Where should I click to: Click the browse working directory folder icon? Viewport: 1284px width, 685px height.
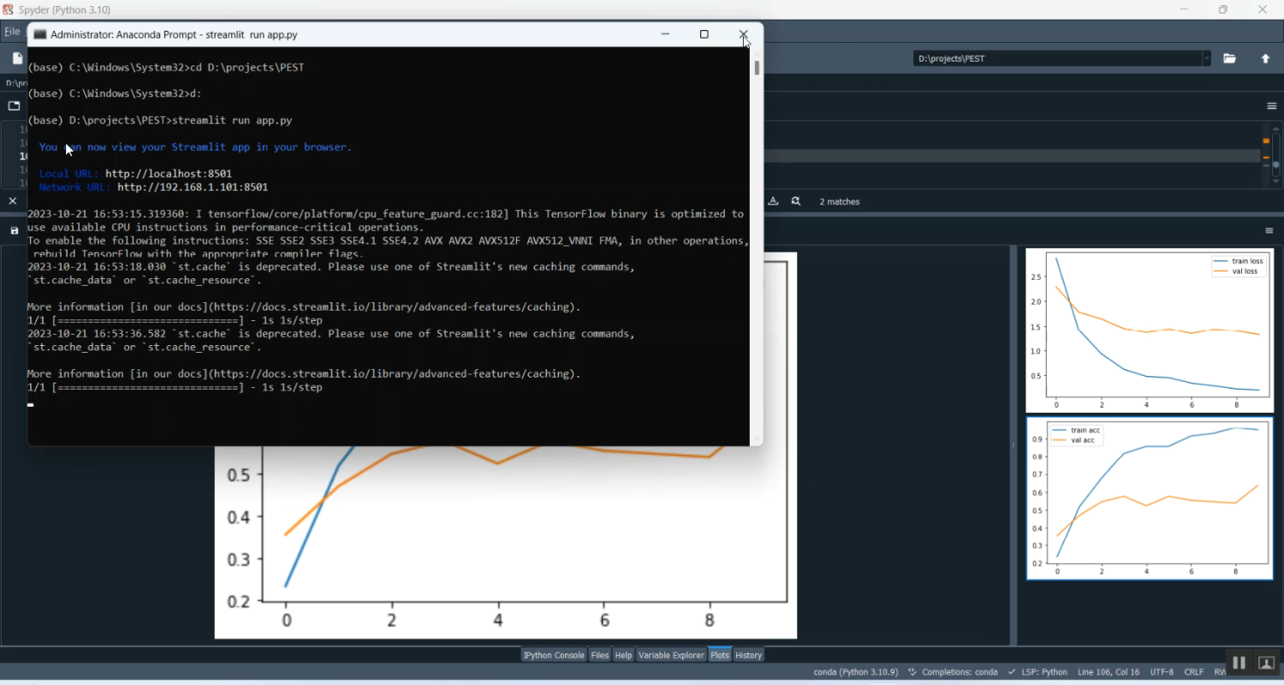(x=1229, y=58)
